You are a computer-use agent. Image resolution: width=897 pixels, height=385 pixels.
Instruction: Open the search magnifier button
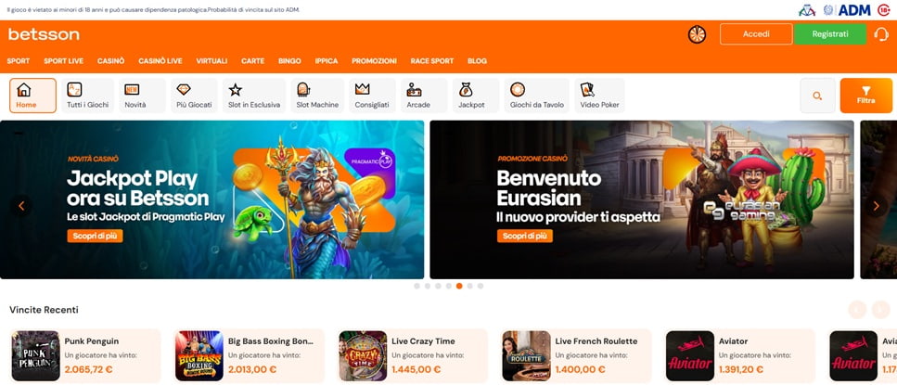817,96
